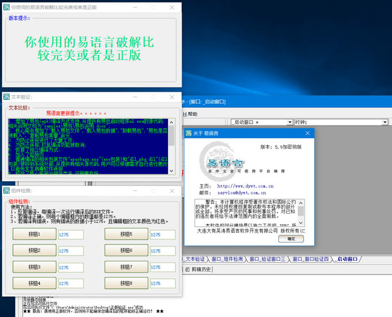Focus the 1275 field beside 按钮8
Screen dimensions: 392x317
[163, 284]
